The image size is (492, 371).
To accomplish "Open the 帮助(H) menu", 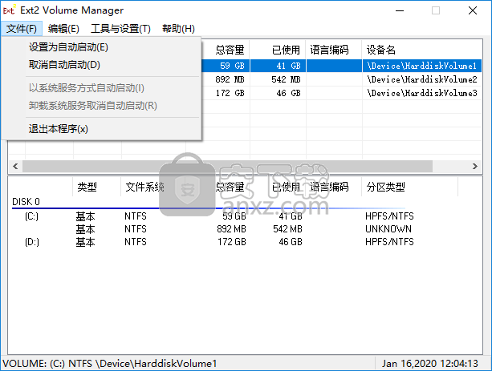I will (x=178, y=29).
